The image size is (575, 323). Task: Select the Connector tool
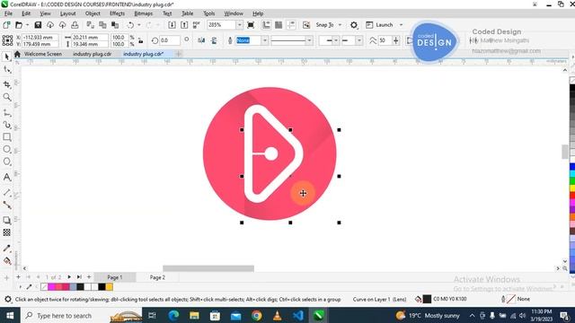coord(7,205)
